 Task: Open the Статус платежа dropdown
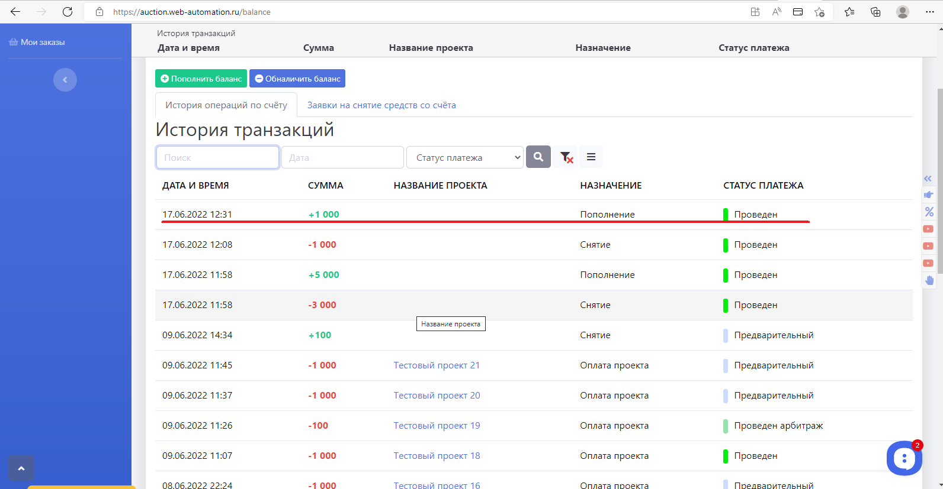[x=465, y=157]
